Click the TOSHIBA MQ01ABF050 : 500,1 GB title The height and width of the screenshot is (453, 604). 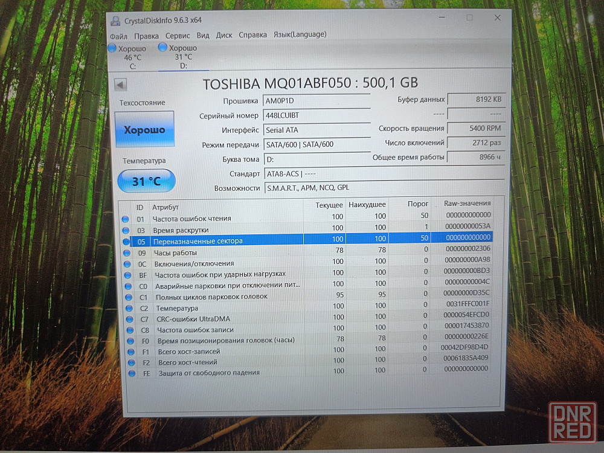point(310,83)
